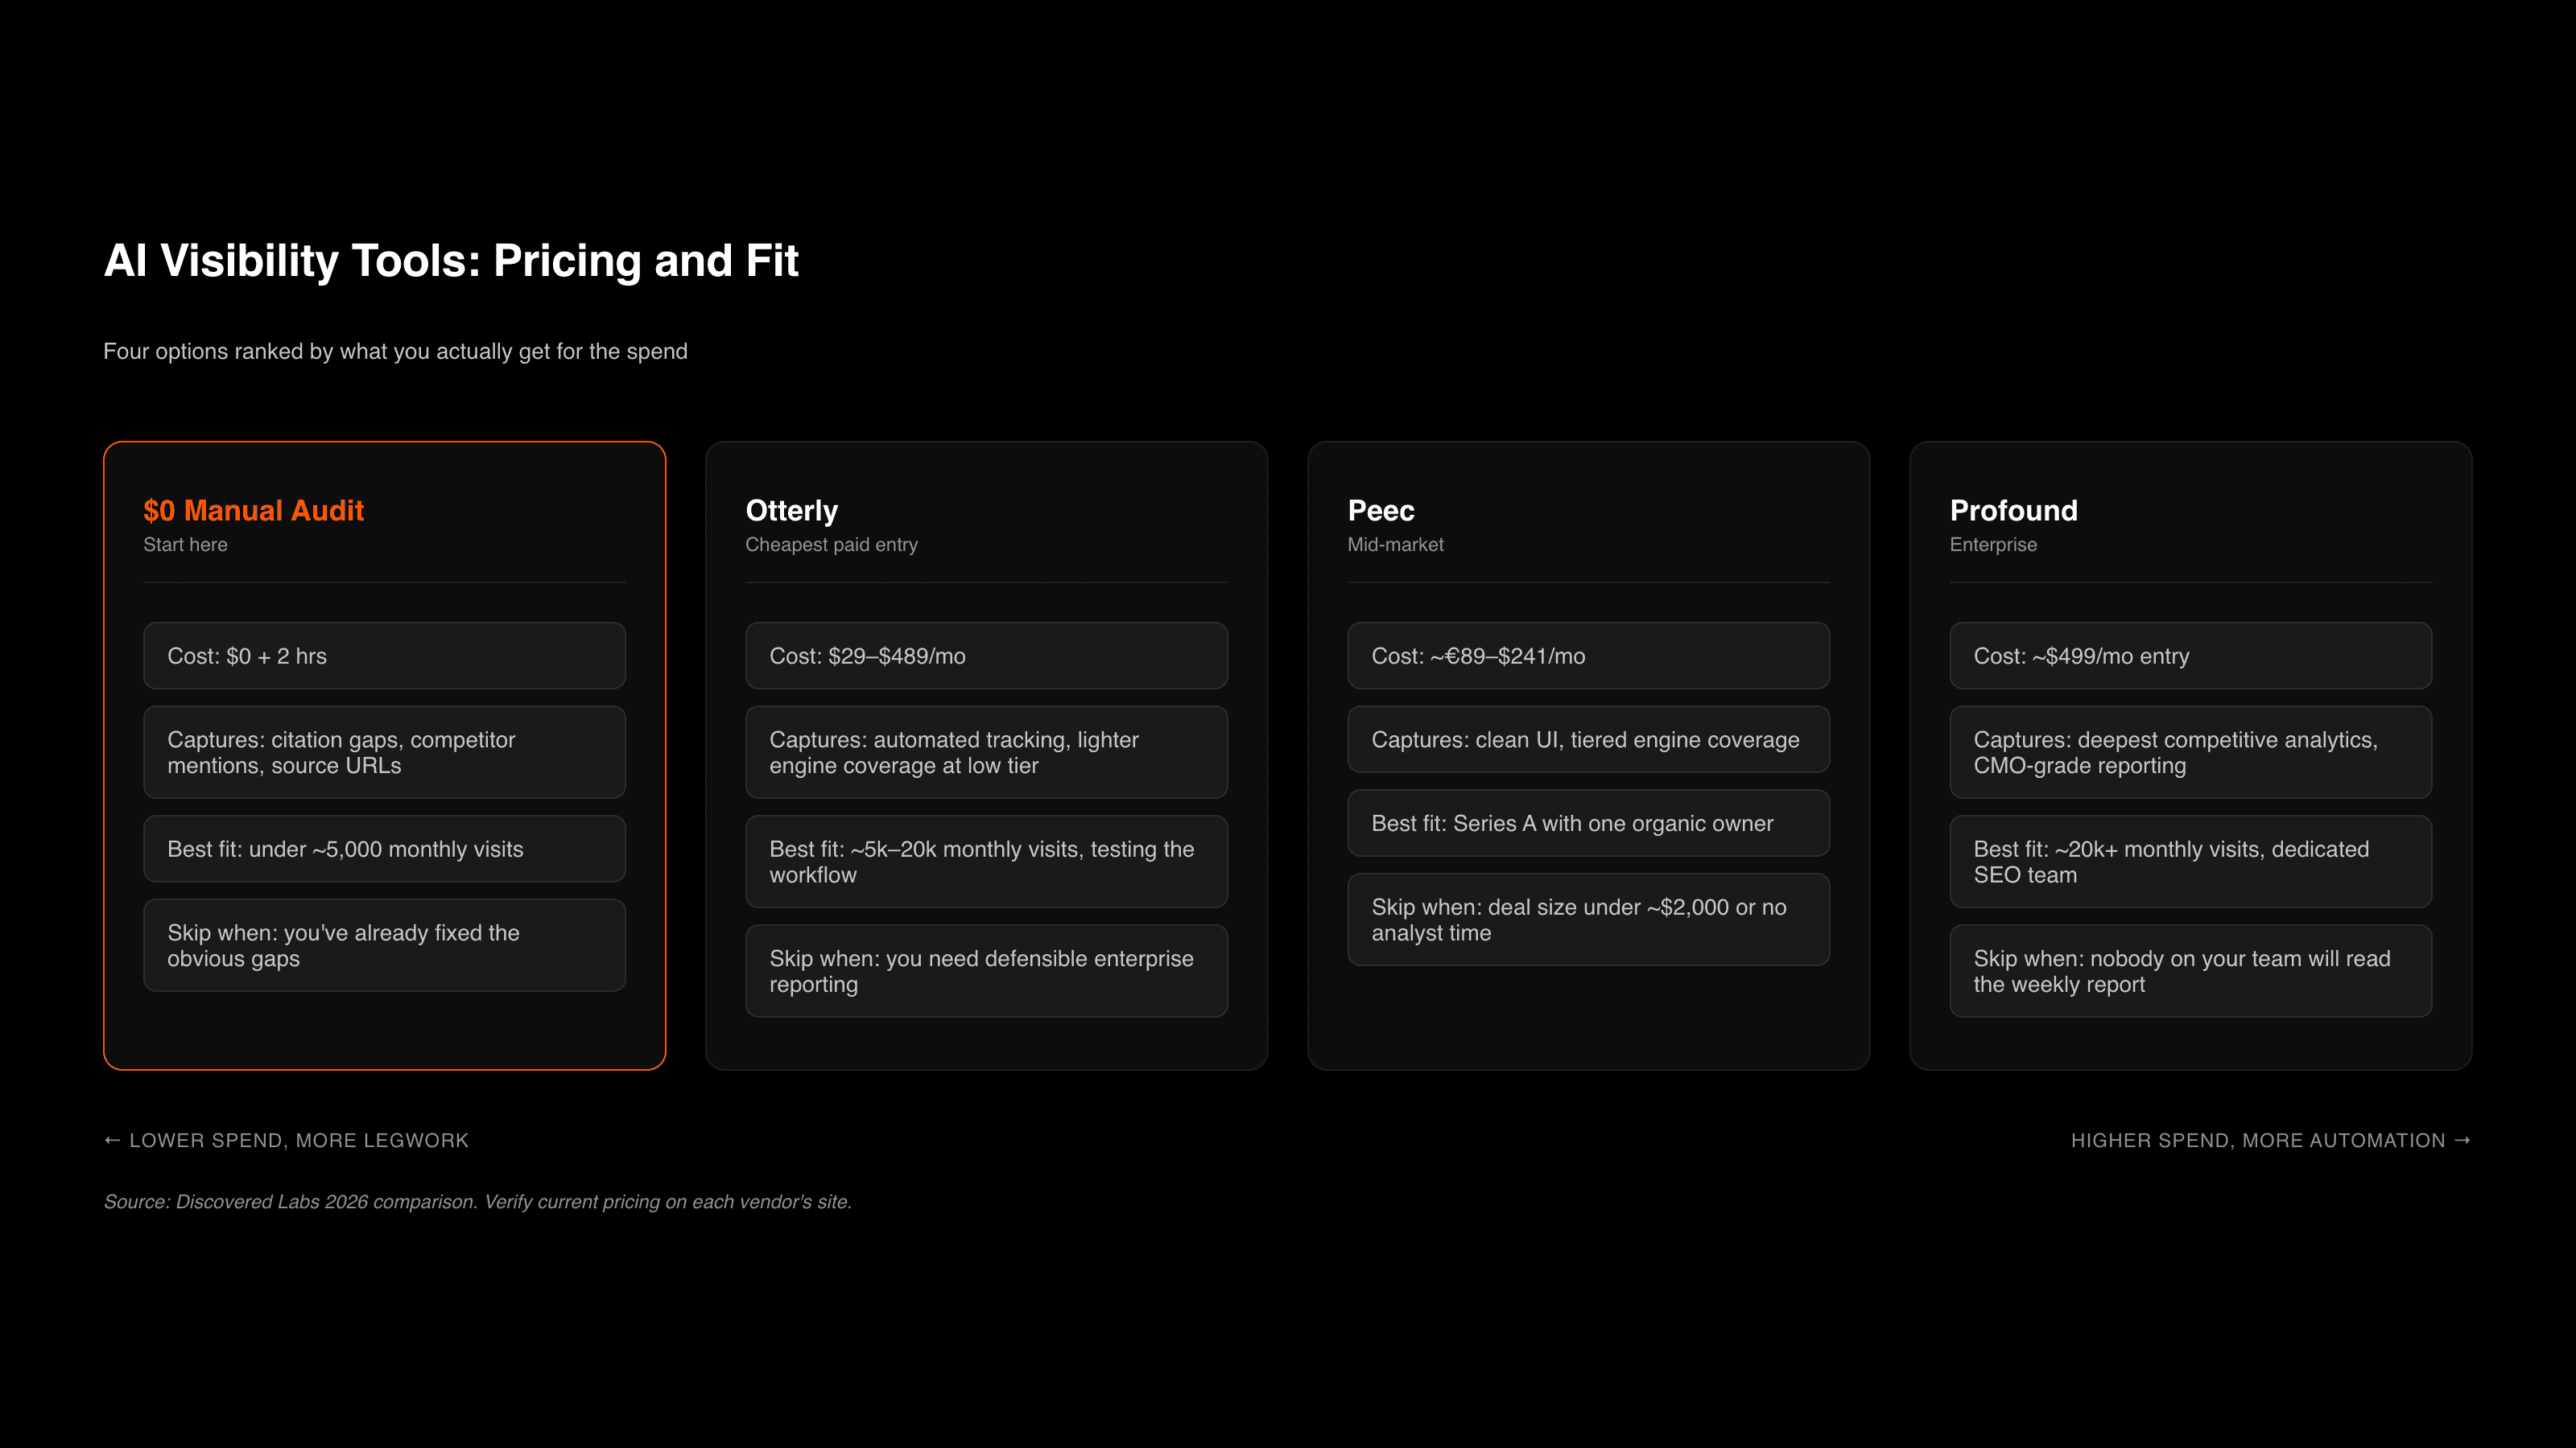Select 'Captures: deepest competitive analytics' row
The image size is (2576, 1448).
click(x=2191, y=752)
